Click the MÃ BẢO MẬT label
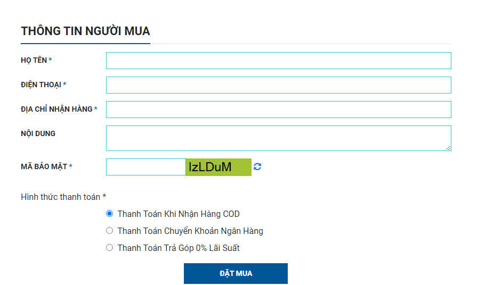This screenshot has width=494, height=285. click(44, 166)
